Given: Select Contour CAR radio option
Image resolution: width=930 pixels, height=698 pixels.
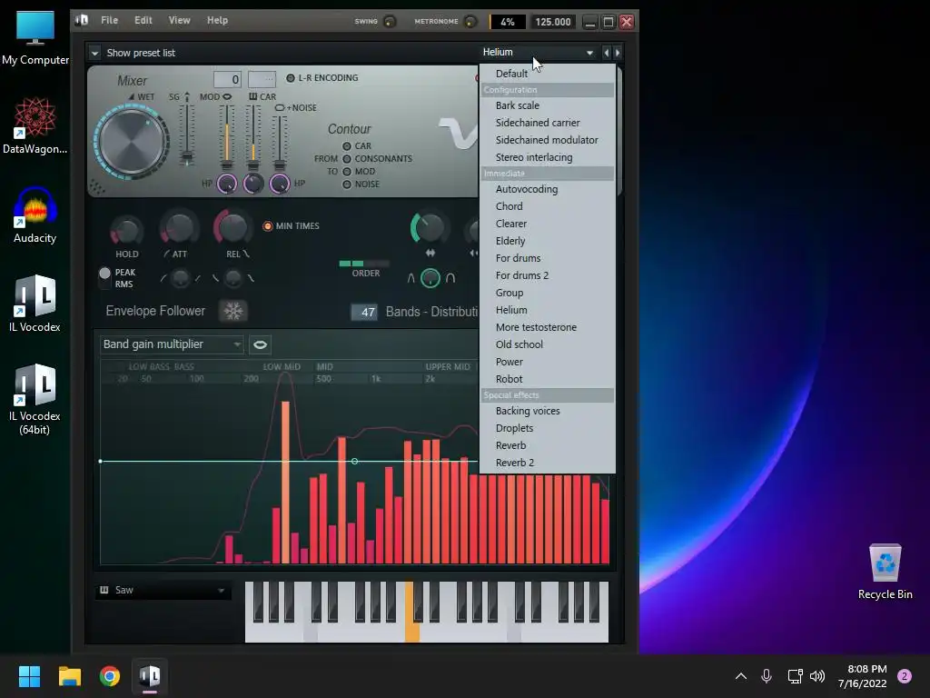Looking at the screenshot, I should [347, 146].
